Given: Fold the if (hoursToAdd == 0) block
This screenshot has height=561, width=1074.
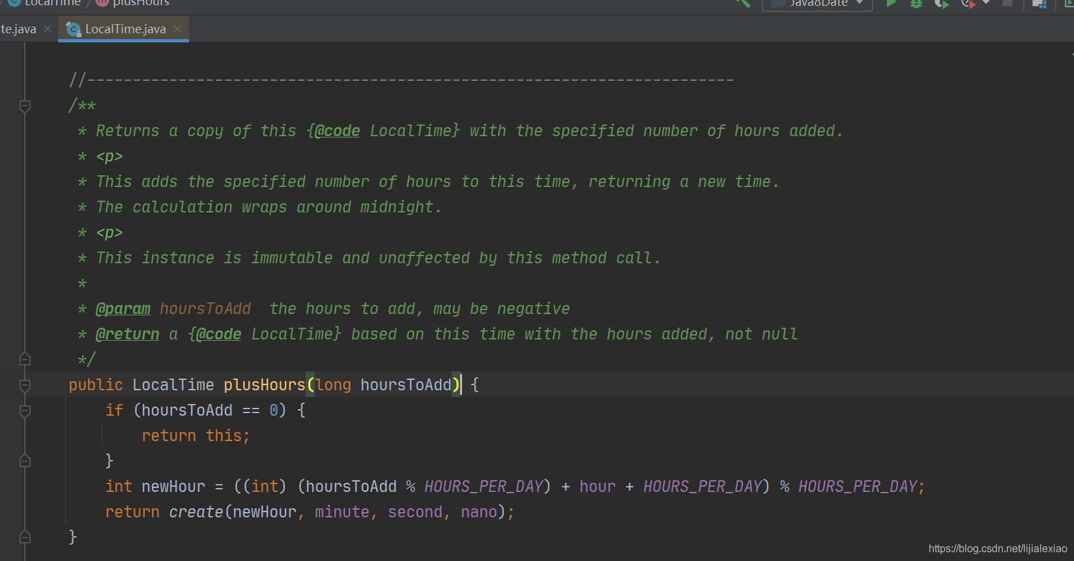Looking at the screenshot, I should coord(25,410).
